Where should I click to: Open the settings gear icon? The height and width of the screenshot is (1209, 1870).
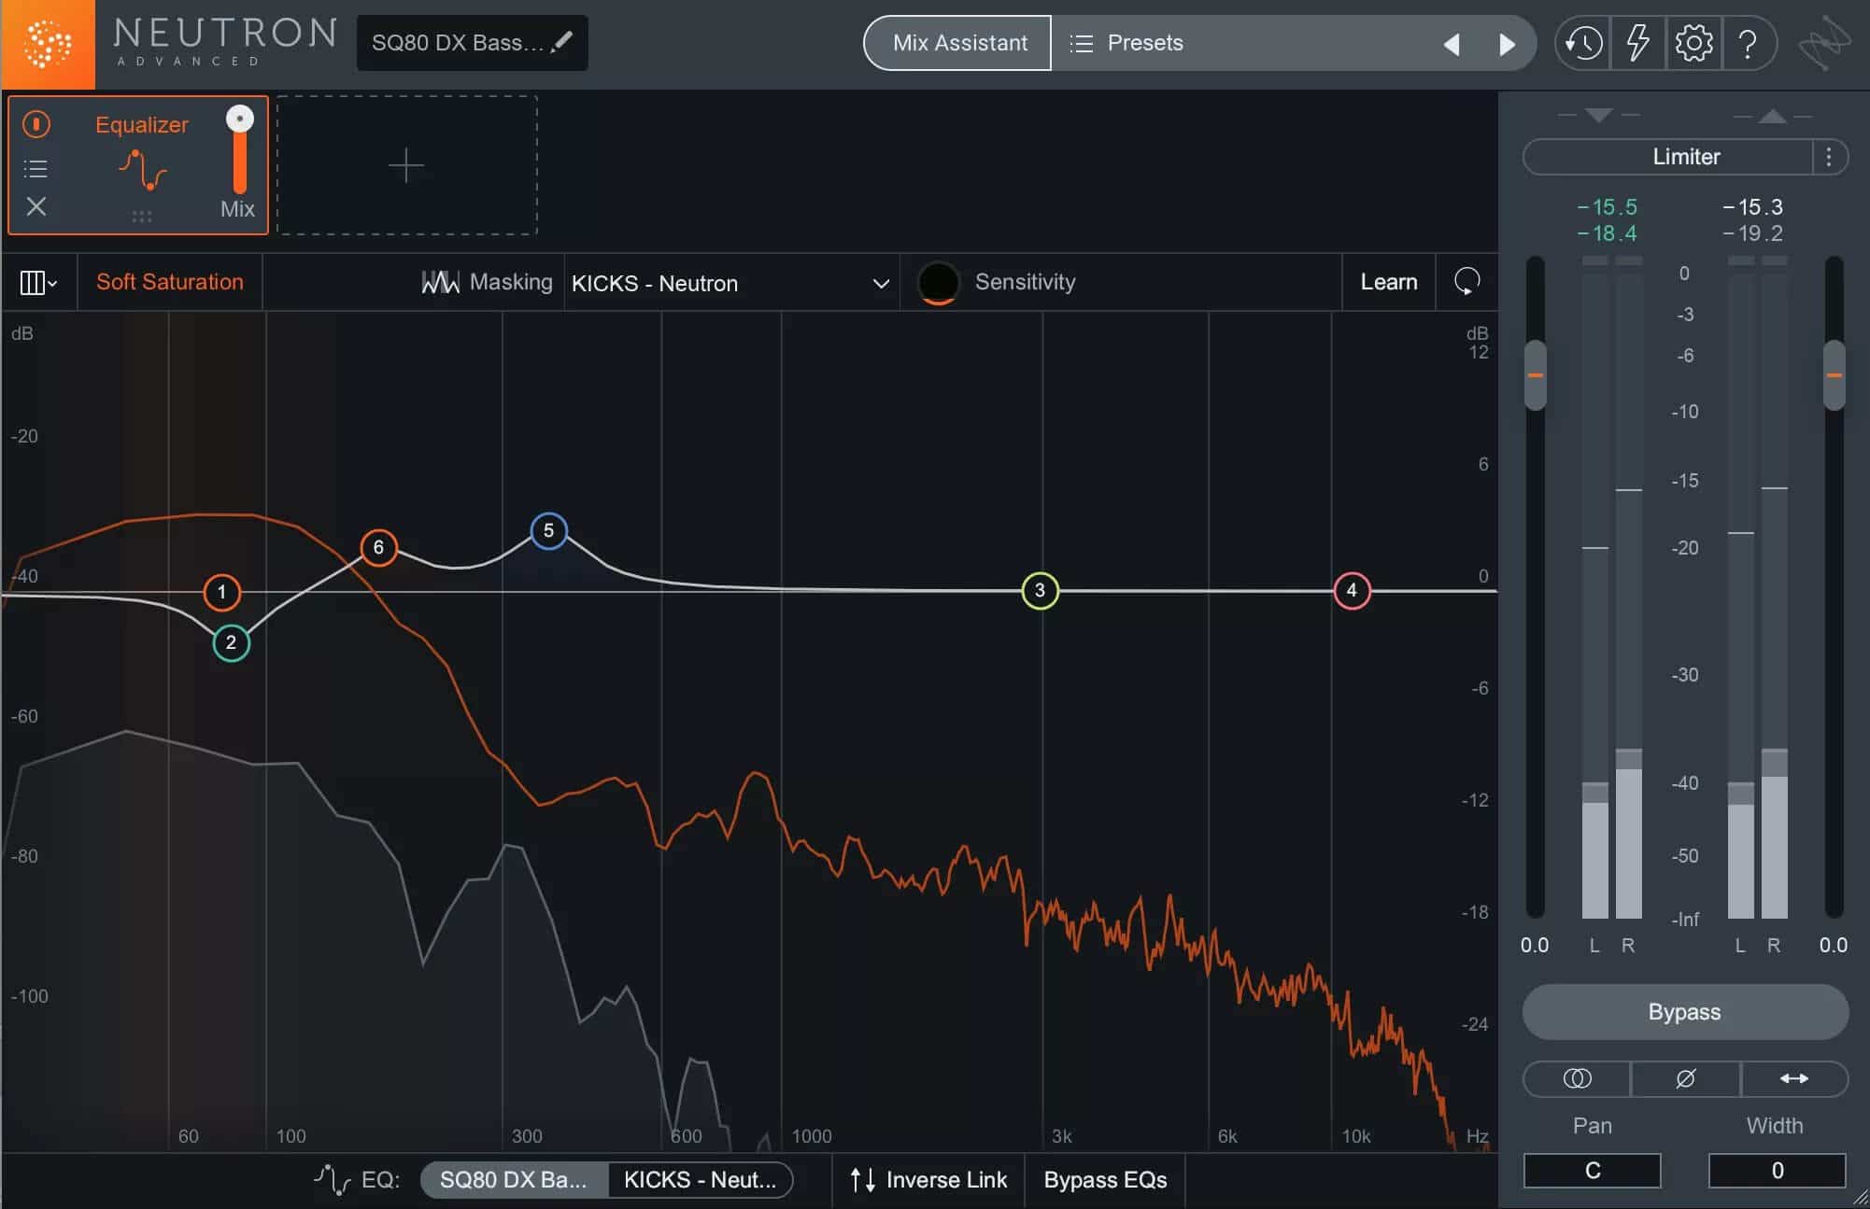(1693, 43)
